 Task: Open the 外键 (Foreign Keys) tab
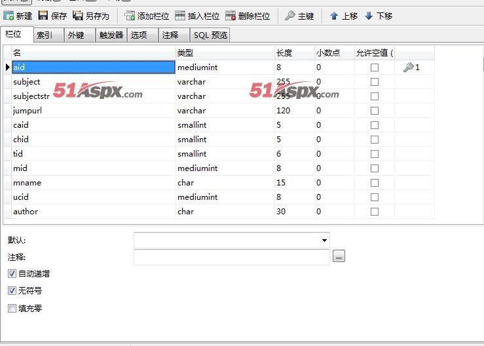pos(80,35)
